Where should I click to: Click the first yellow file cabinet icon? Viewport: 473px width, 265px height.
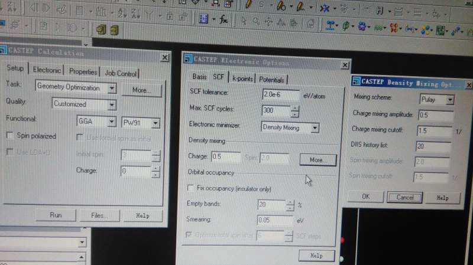101,30
